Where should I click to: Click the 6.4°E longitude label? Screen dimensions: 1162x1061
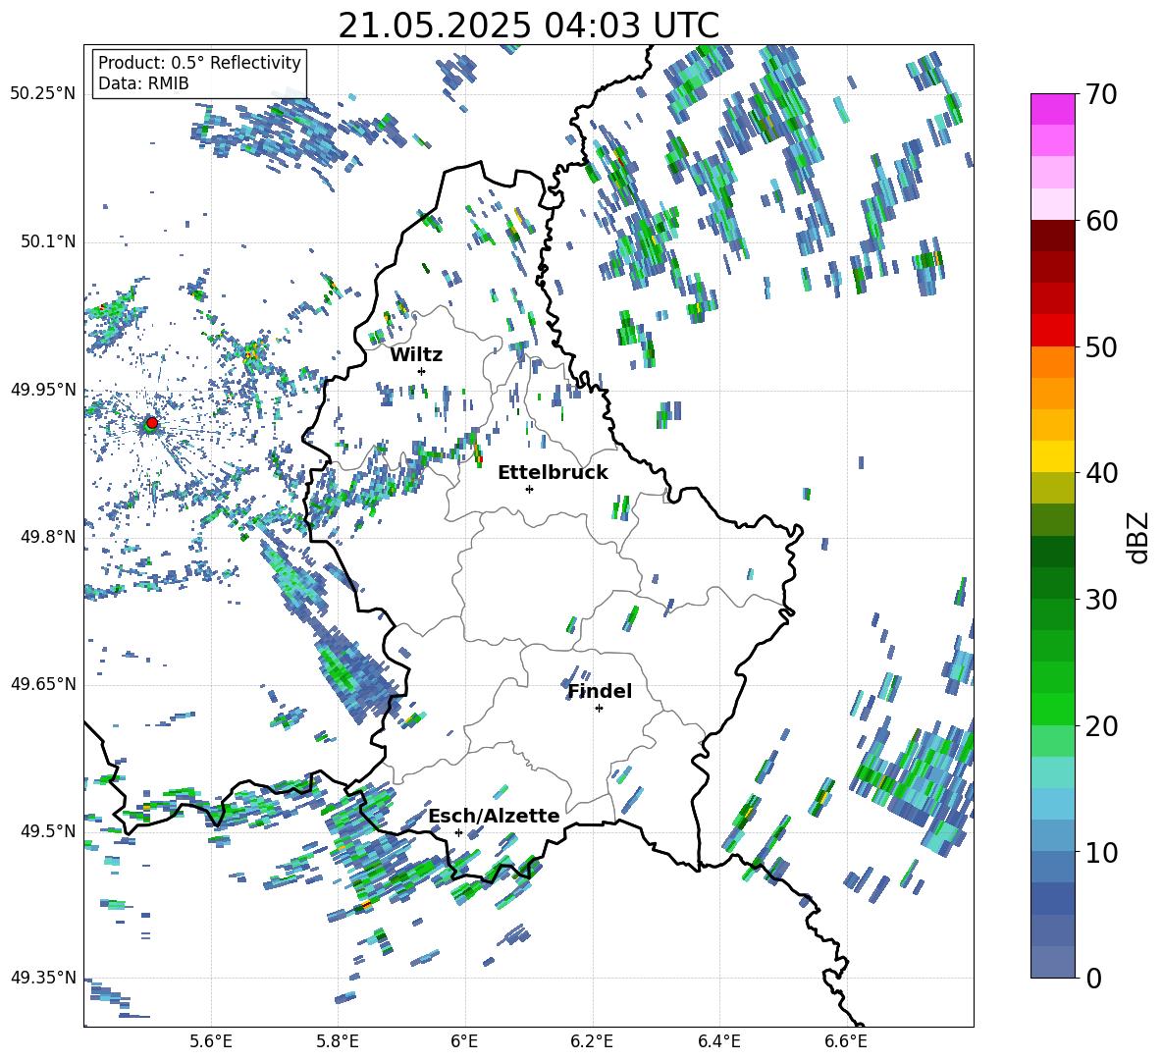point(718,1041)
